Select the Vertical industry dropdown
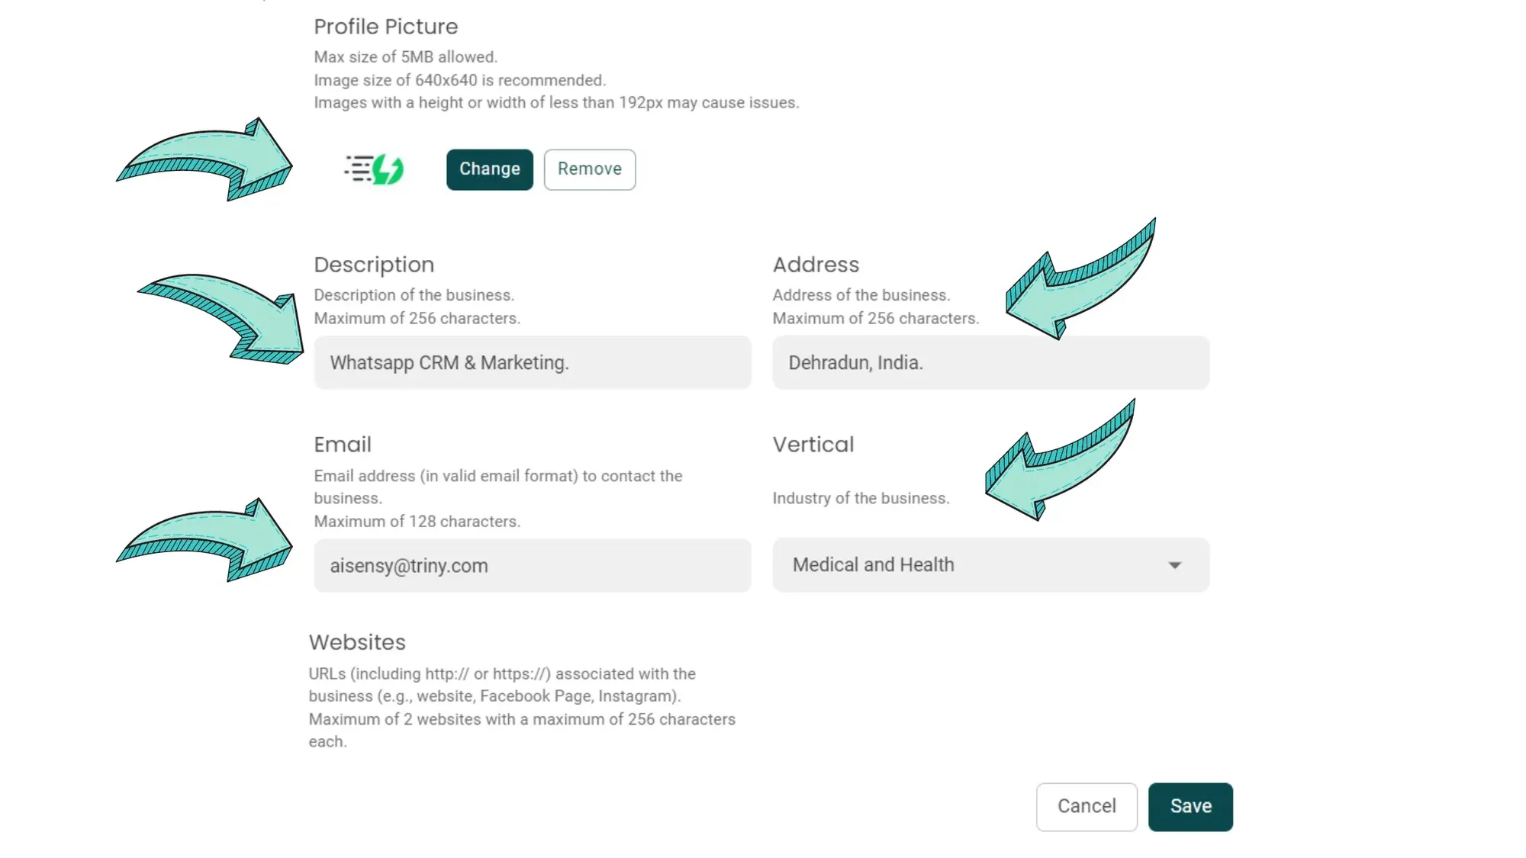The height and width of the screenshot is (858, 1526). coord(990,564)
